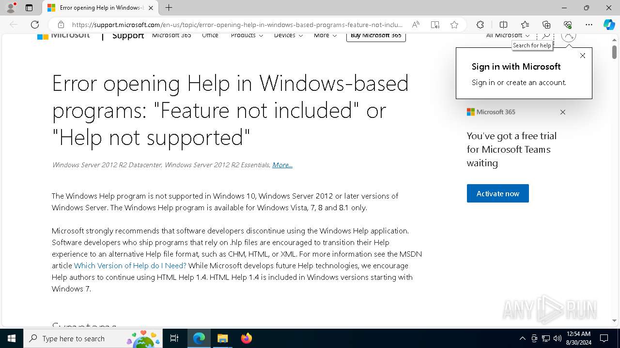Open volume control in tray
The height and width of the screenshot is (348, 620).
point(558,338)
